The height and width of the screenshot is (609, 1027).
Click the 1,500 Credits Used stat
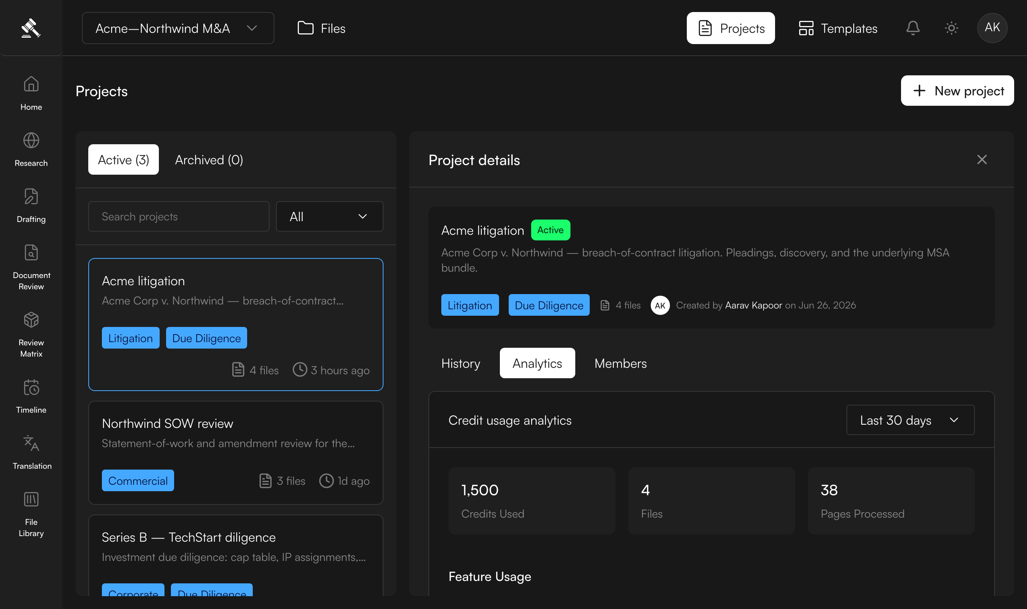coord(532,501)
